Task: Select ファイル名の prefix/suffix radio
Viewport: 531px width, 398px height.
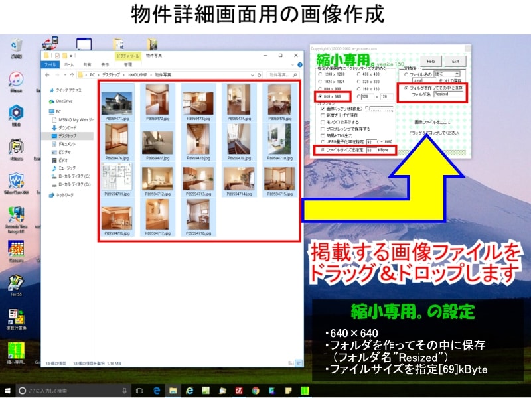Action: [x=406, y=74]
